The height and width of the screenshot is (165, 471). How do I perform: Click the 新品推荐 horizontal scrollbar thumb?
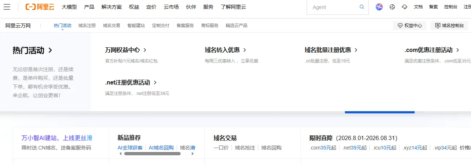pyautogui.click(x=152, y=154)
